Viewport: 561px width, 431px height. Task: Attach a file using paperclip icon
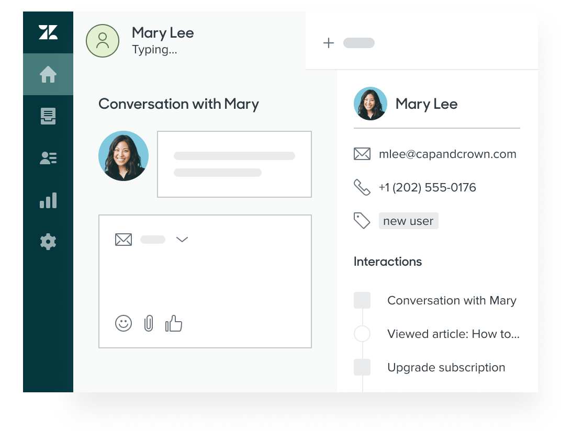149,324
